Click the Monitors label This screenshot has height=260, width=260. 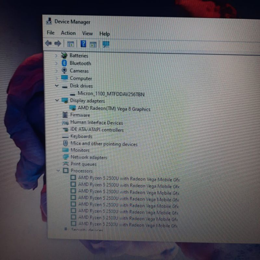coord(80,150)
